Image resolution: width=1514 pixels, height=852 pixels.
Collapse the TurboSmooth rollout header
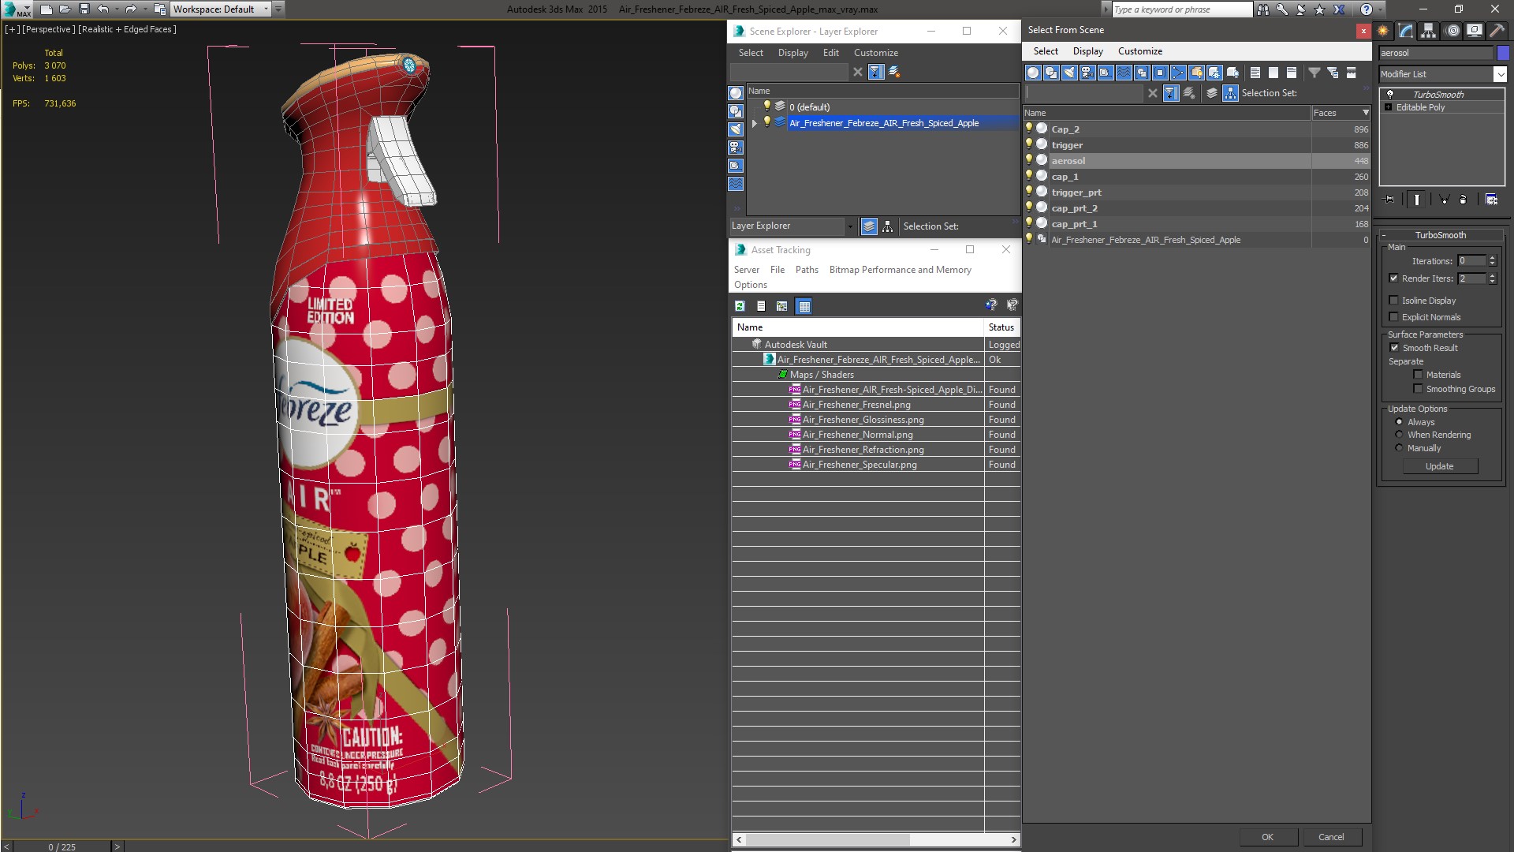(1439, 235)
